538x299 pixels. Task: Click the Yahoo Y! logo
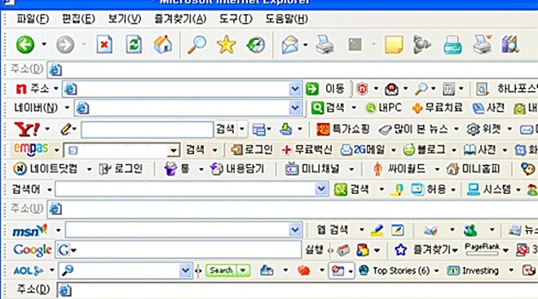click(27, 130)
